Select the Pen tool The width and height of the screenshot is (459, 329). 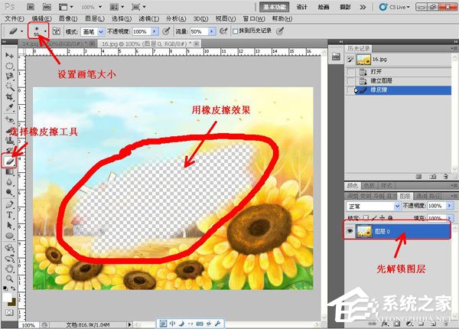coord(9,204)
